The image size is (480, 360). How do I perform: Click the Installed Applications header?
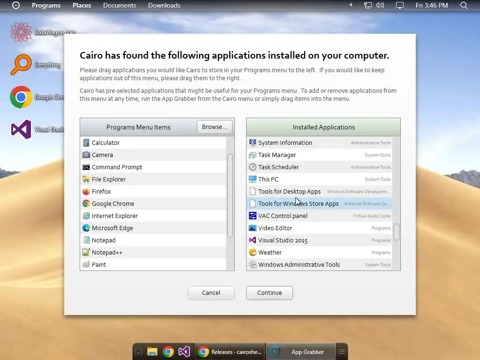[323, 127]
